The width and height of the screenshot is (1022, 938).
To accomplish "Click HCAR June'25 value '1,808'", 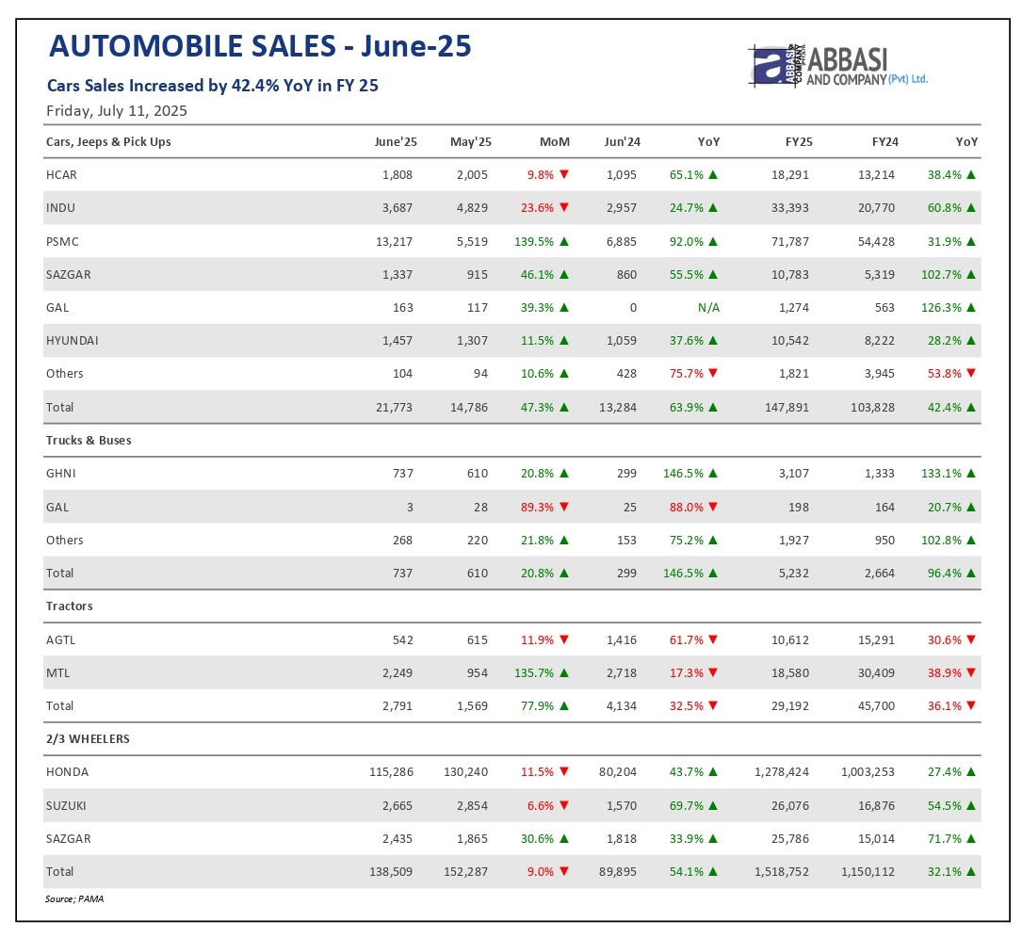I will click(x=397, y=174).
